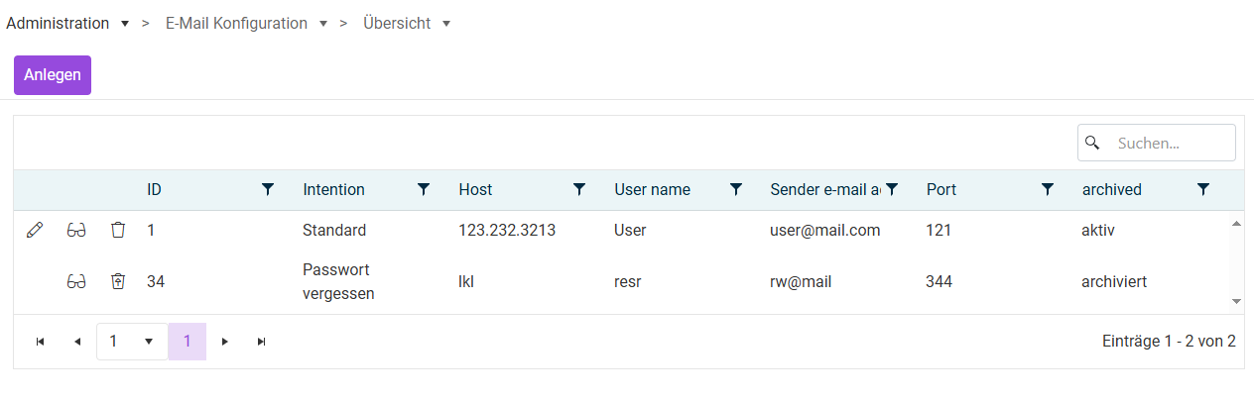The height and width of the screenshot is (402, 1254).
Task: Expand the E-Mail Konfiguration breadcrumb dropdown
Action: [323, 24]
